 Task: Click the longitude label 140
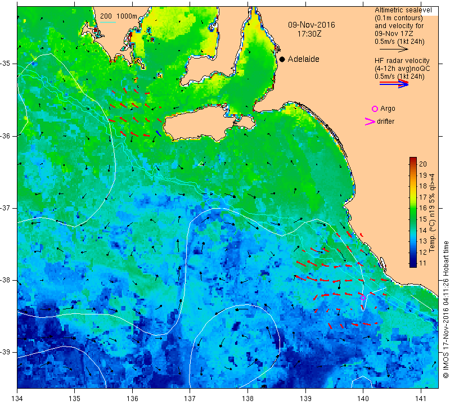coord(363,399)
